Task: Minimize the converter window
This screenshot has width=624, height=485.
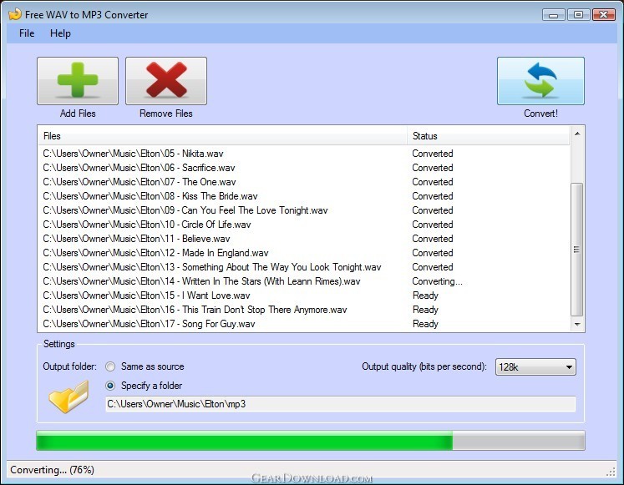Action: click(x=553, y=15)
